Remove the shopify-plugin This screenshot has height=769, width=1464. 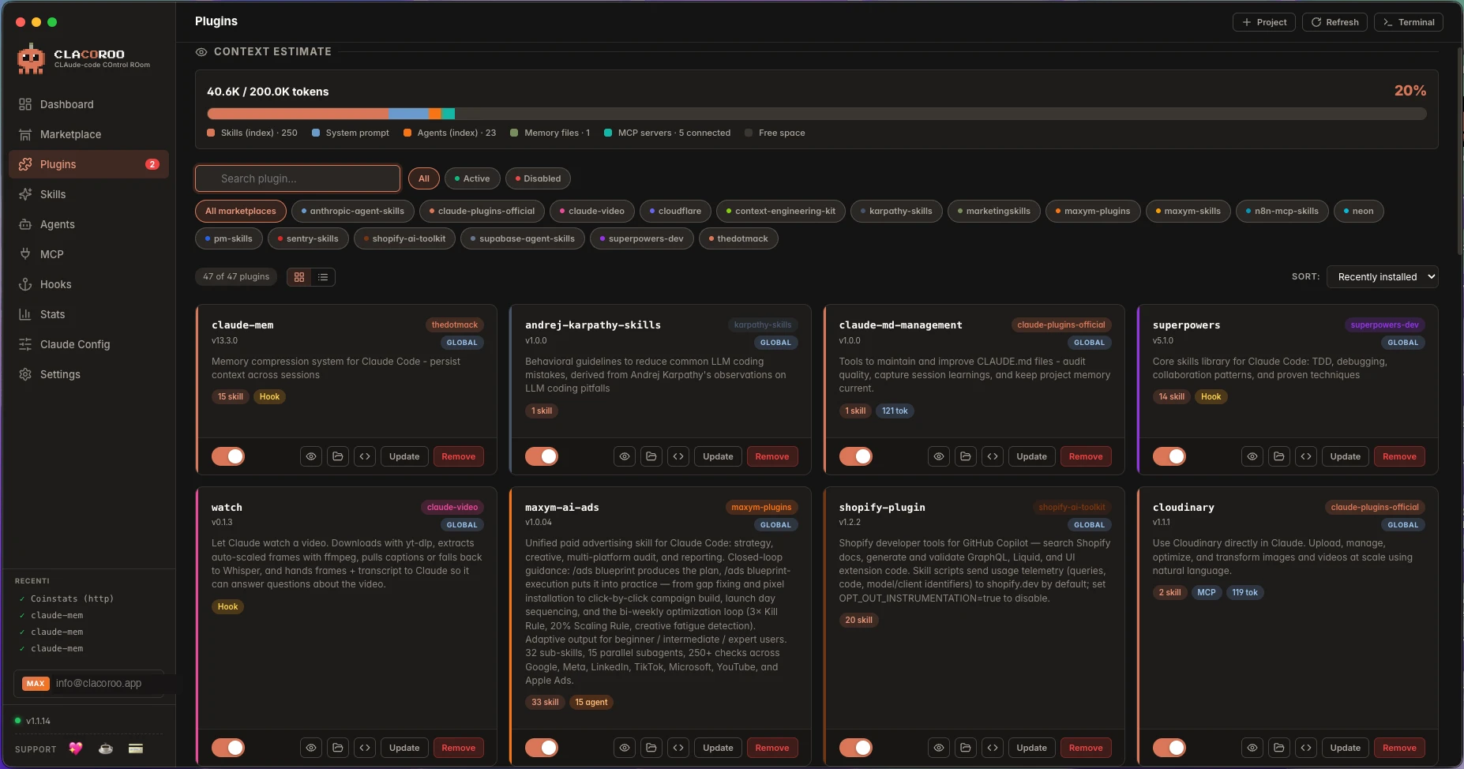pyautogui.click(x=1086, y=748)
